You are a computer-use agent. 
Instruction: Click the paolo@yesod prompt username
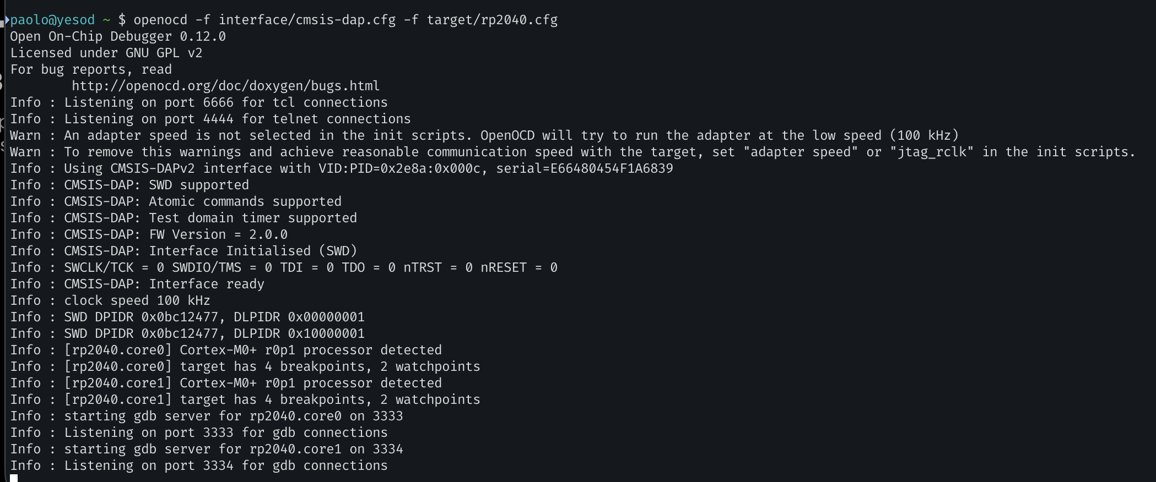click(52, 20)
